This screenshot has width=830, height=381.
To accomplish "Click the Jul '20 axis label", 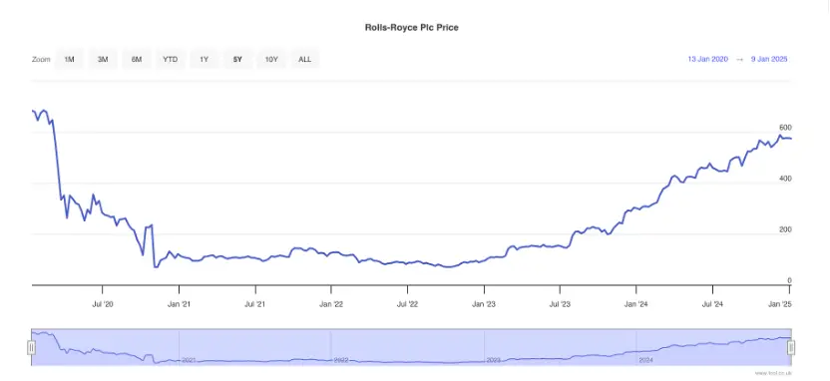I will pos(102,304).
